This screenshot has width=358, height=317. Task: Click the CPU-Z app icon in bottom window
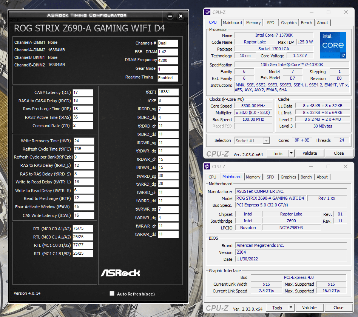pos(207,166)
